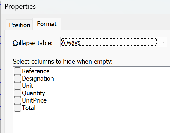170x133 pixels.
Task: Tick the Unit column checkbox
Action: 18,86
